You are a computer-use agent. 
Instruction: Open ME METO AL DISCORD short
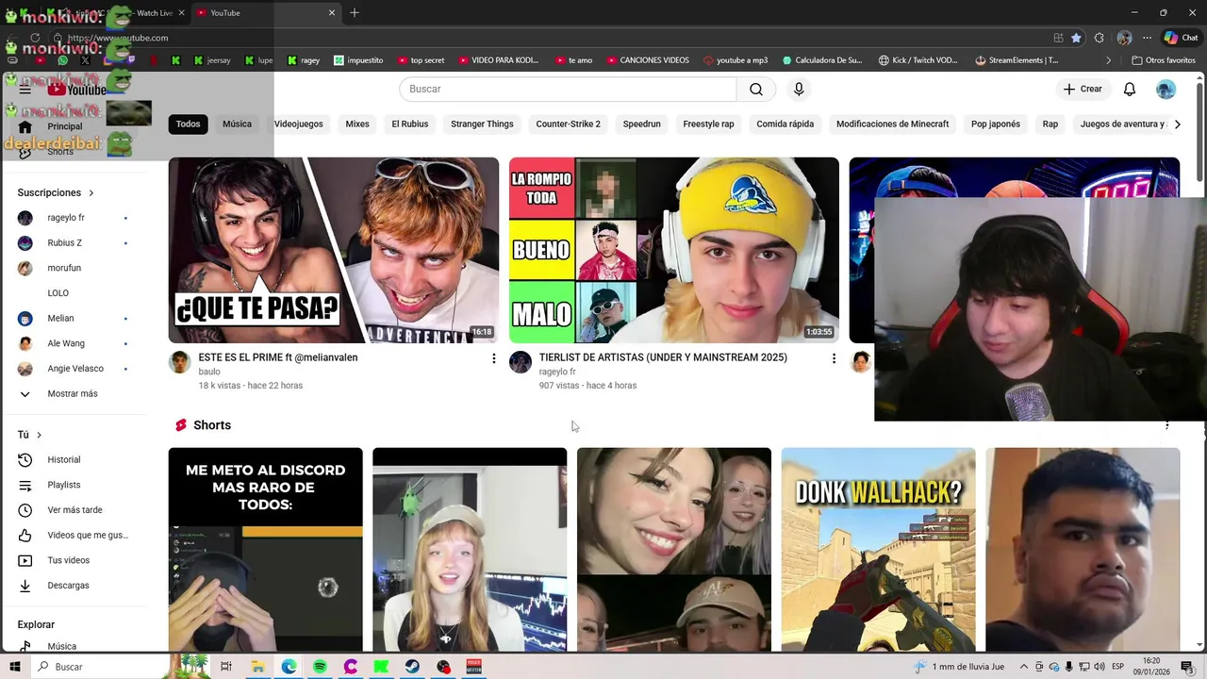[x=266, y=550]
